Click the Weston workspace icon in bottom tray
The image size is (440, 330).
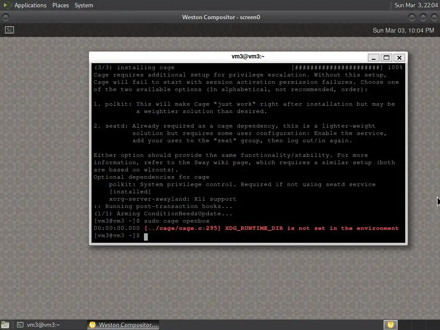[x=391, y=325]
